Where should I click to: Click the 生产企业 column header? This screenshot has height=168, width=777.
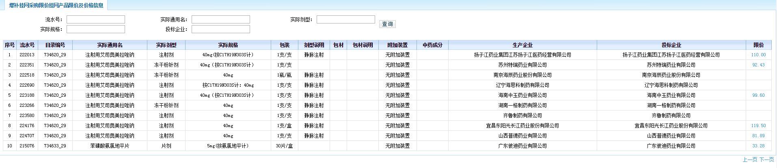click(x=522, y=45)
